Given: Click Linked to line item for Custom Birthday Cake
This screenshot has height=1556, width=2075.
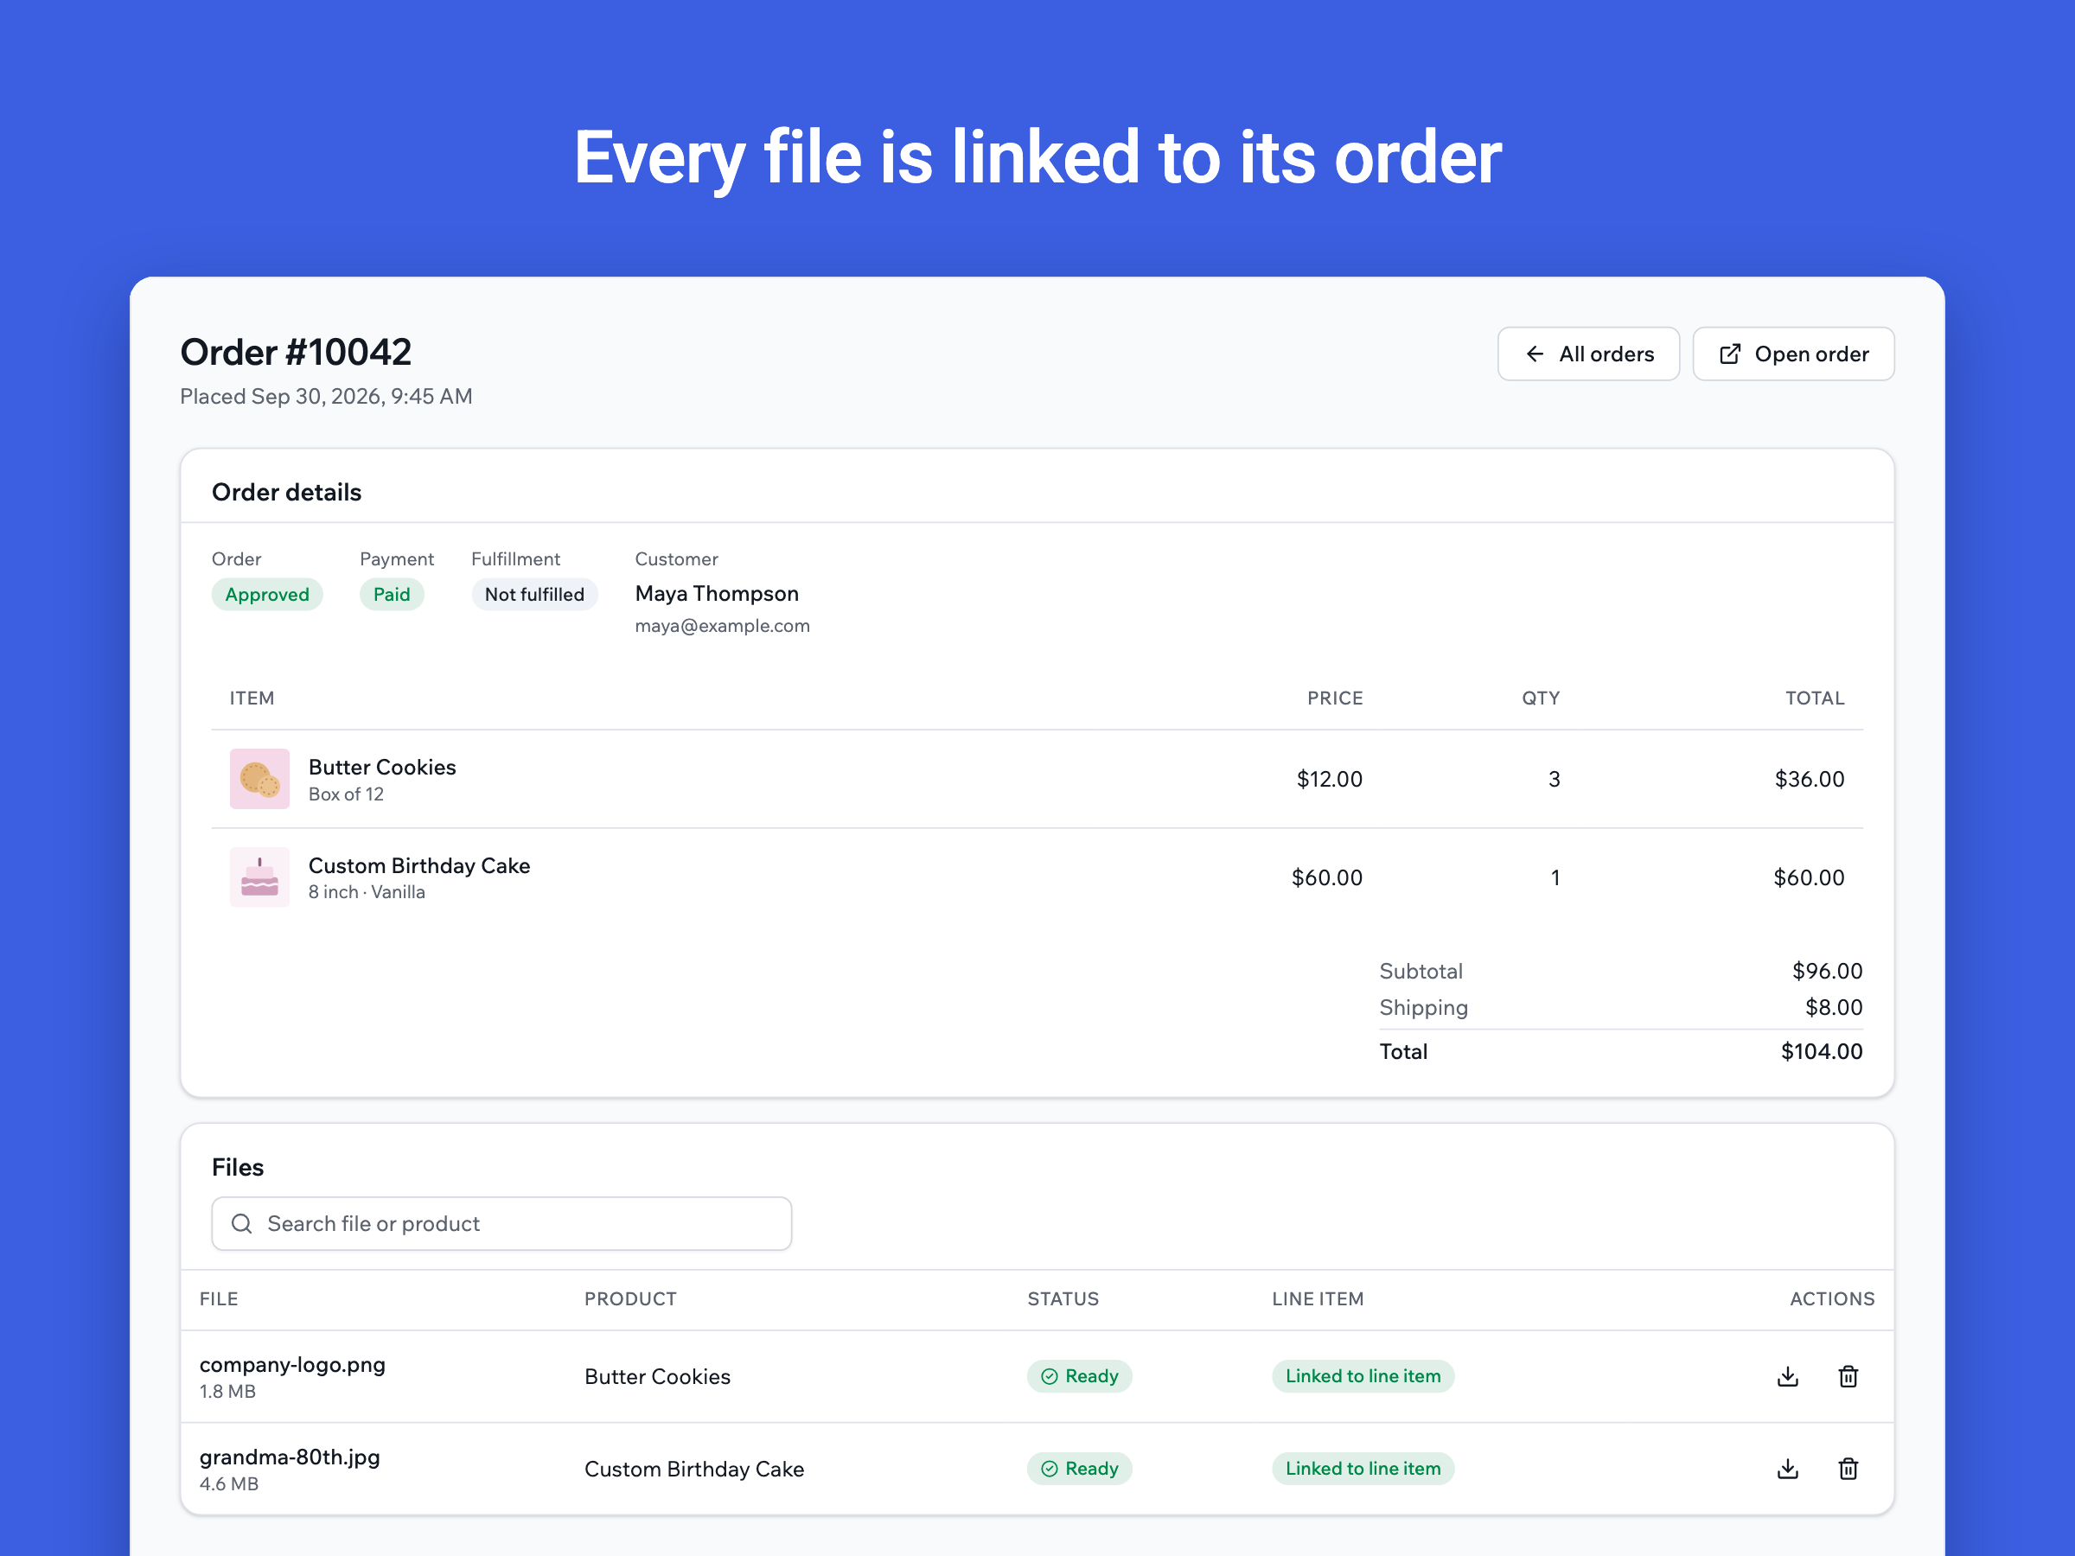Looking at the screenshot, I should (x=1363, y=1469).
